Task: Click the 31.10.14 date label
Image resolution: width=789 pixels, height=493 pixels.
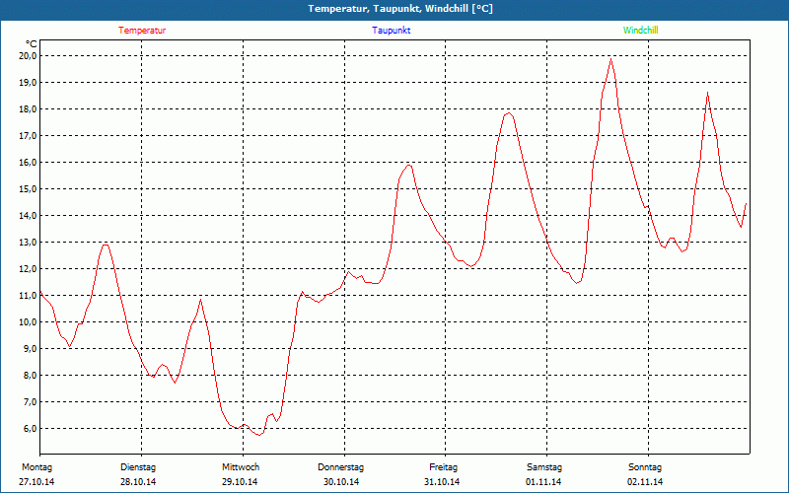Action: pyautogui.click(x=442, y=482)
